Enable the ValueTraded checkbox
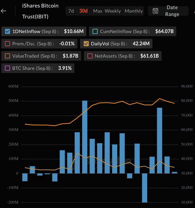Viewport: 195px width, 208px height. [x=7, y=56]
